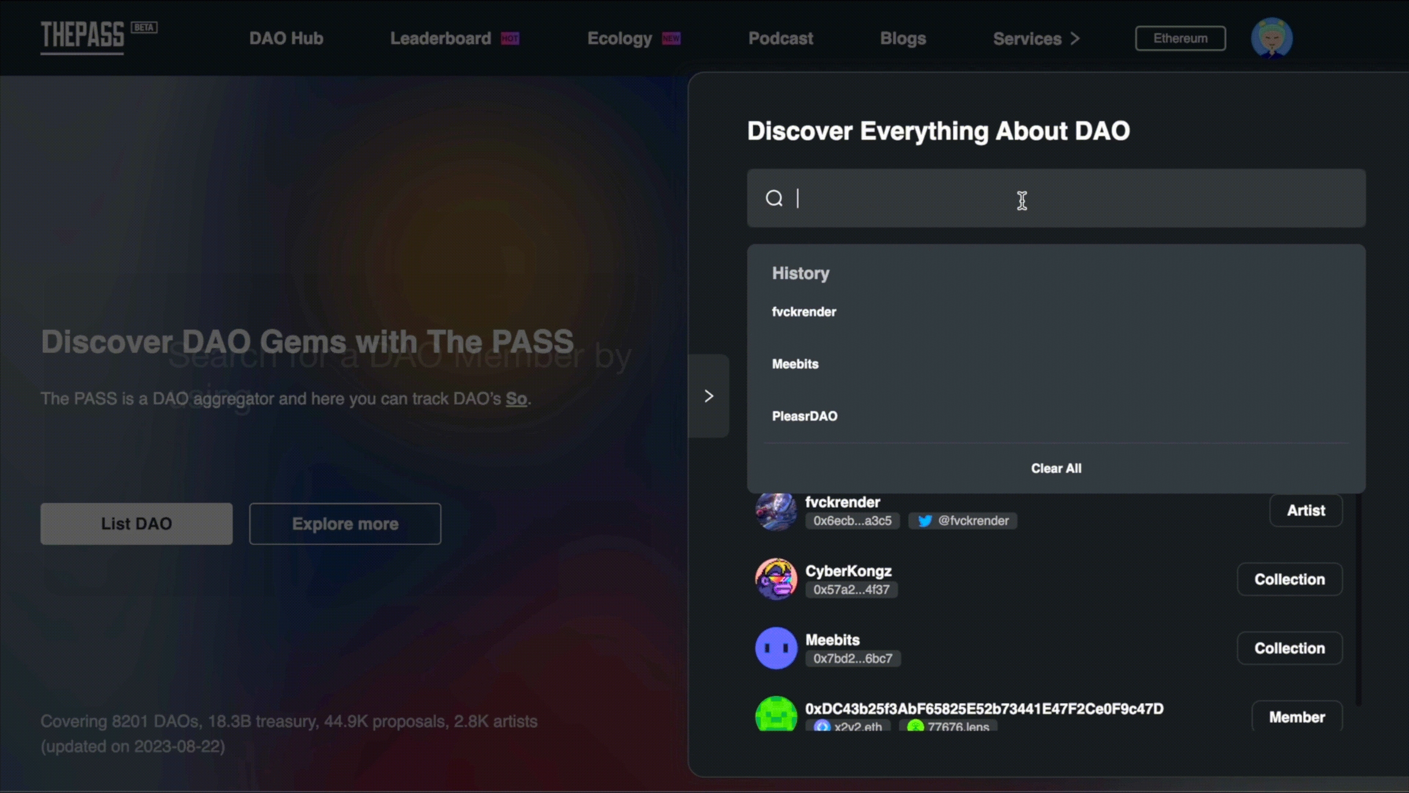The height and width of the screenshot is (793, 1409).
Task: Open the user profile avatar
Action: point(1271,38)
